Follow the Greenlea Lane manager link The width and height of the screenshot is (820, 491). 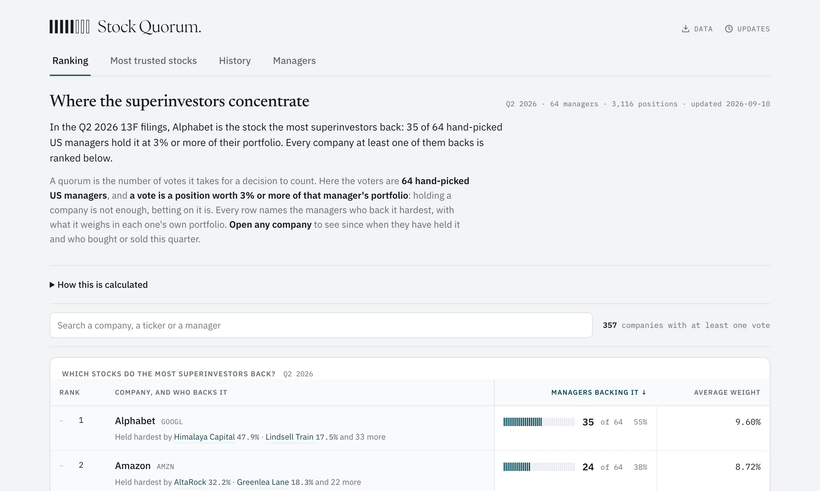263,482
